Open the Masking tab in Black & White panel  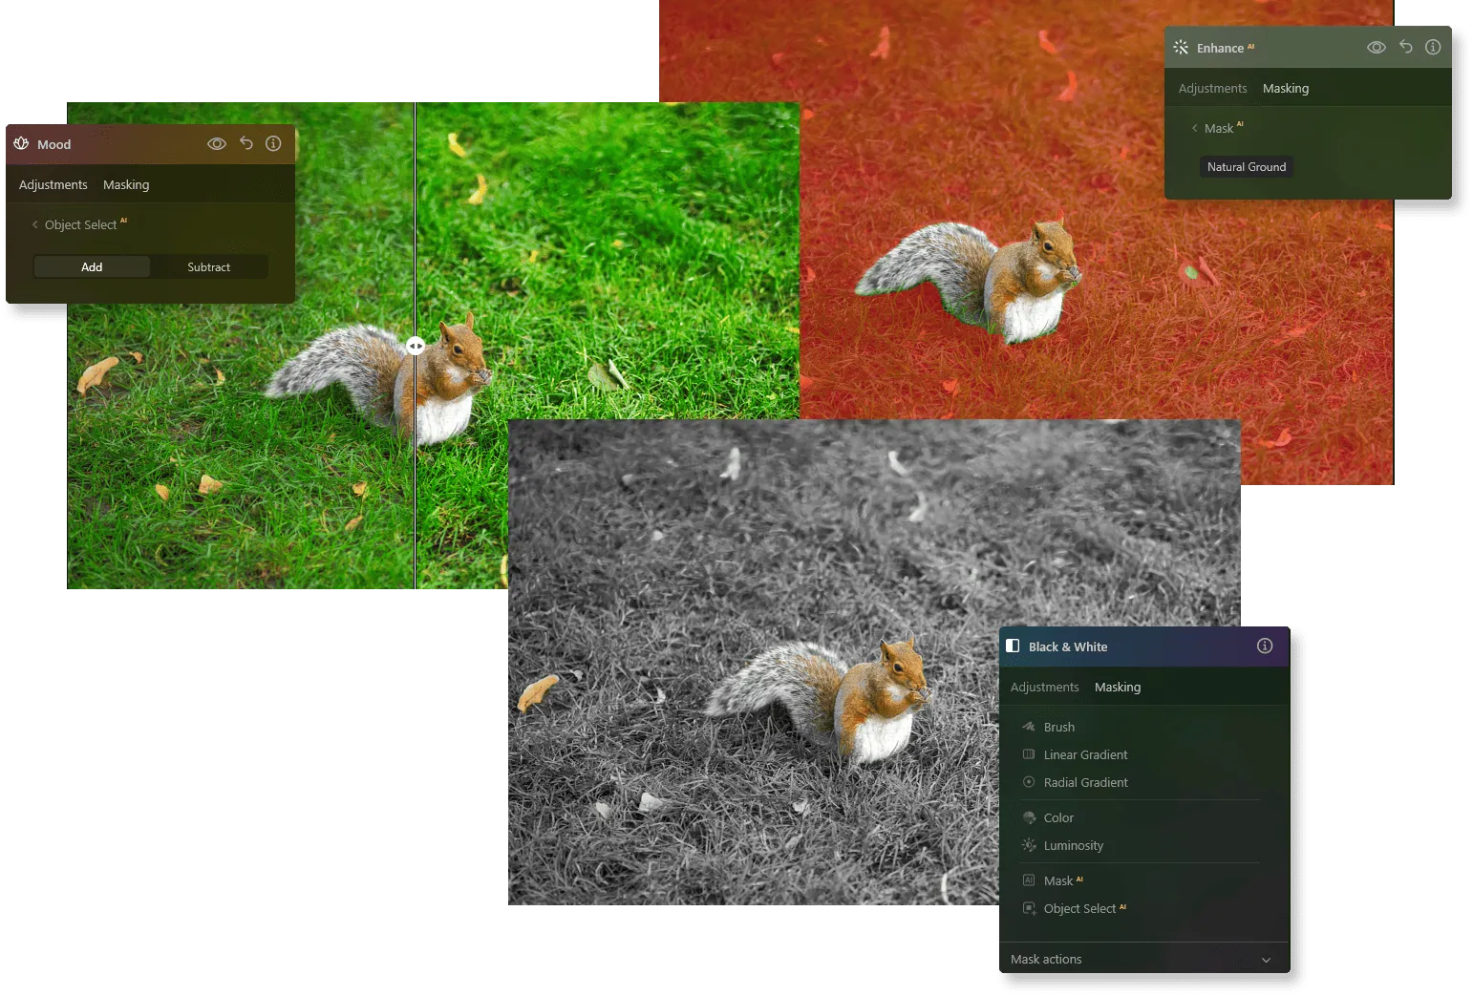point(1117,687)
